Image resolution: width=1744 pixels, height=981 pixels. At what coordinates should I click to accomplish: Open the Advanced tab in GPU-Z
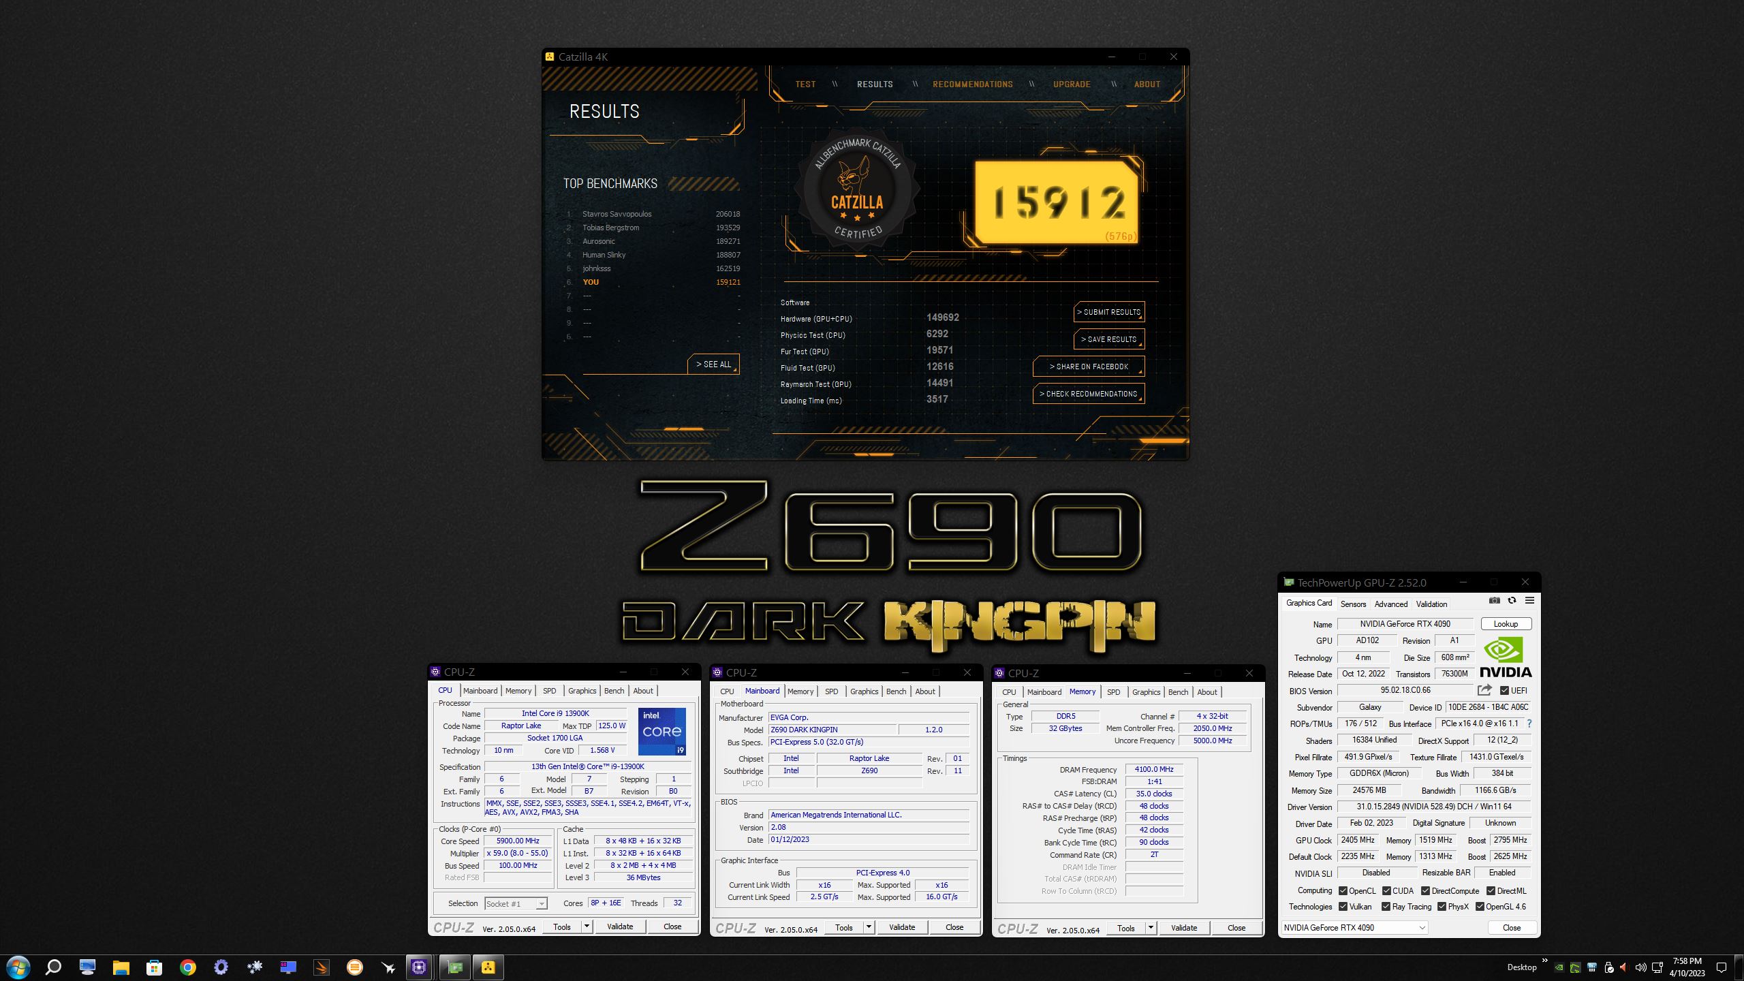pyautogui.click(x=1390, y=604)
